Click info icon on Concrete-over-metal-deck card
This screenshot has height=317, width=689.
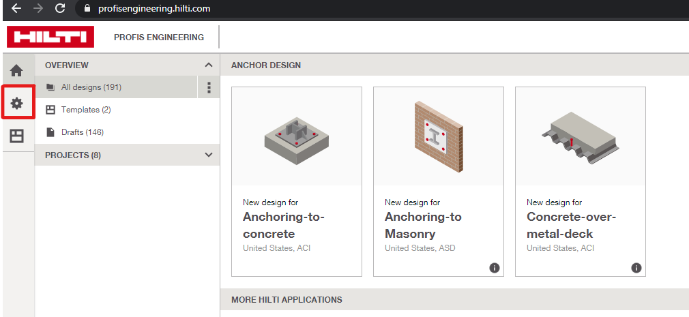pos(636,268)
